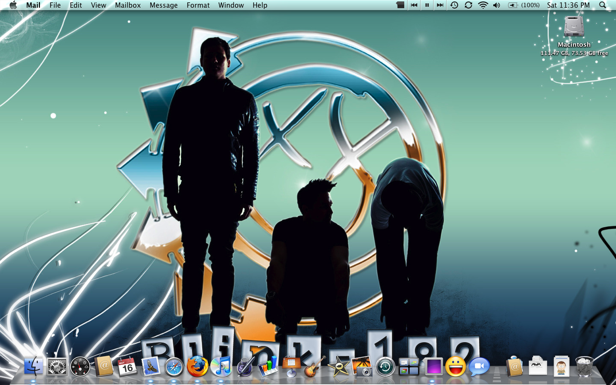Image resolution: width=616 pixels, height=385 pixels.
Task: Open the Message menu
Action: [164, 5]
